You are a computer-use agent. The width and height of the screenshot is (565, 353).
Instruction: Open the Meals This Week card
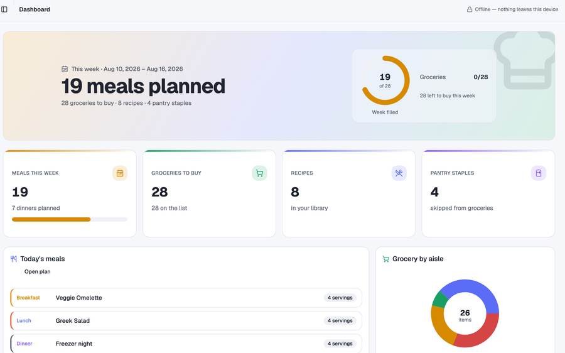coord(70,193)
